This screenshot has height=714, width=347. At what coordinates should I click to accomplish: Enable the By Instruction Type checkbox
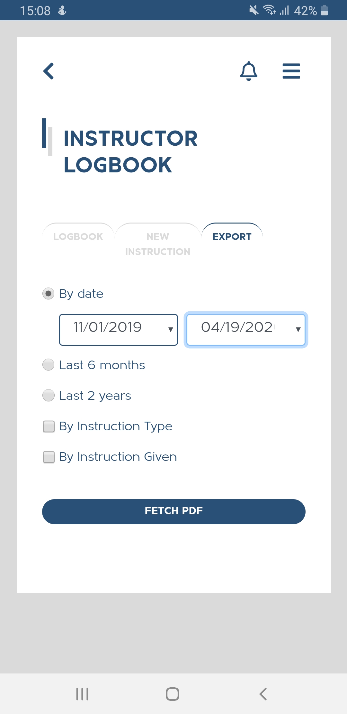49,426
